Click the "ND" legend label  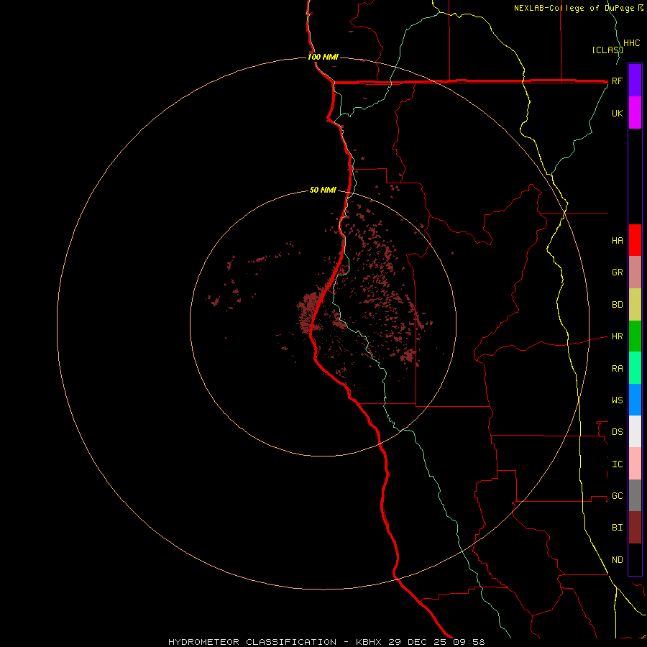617,559
